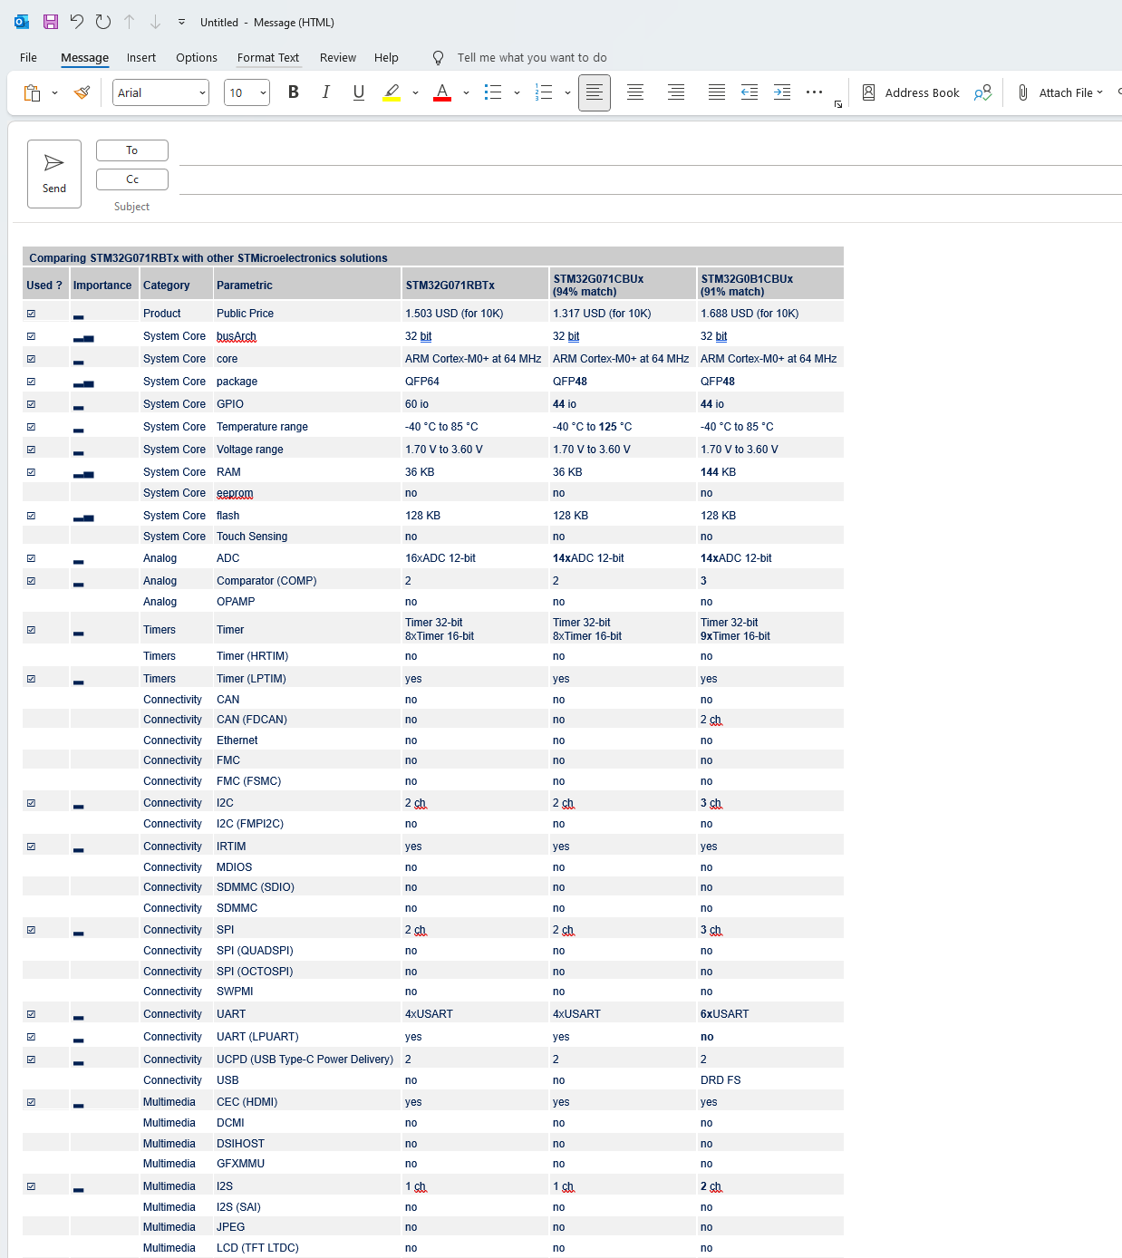Click the Send button
The height and width of the screenshot is (1258, 1122).
[x=53, y=173]
